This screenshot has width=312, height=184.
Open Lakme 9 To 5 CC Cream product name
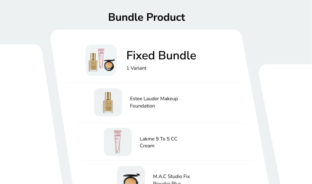159,142
